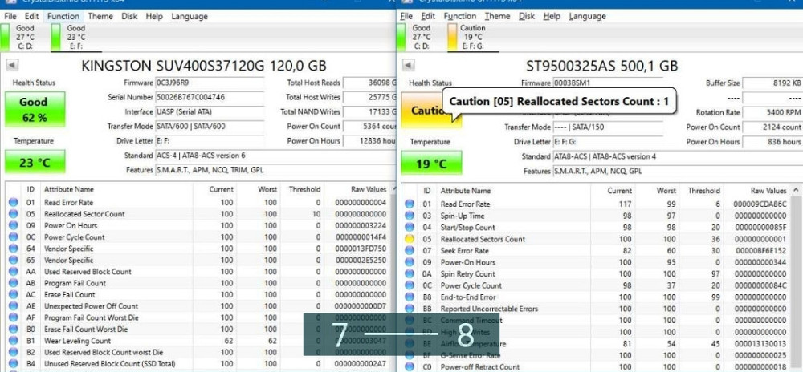Image resolution: width=803 pixels, height=372 pixels.
Task: Click status icon for Power-off Retract Count
Action: point(410,367)
